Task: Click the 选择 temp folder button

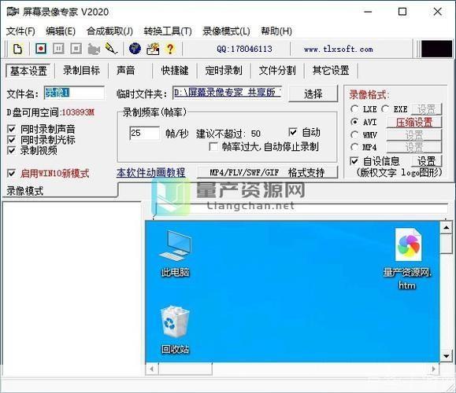Action: coord(313,94)
